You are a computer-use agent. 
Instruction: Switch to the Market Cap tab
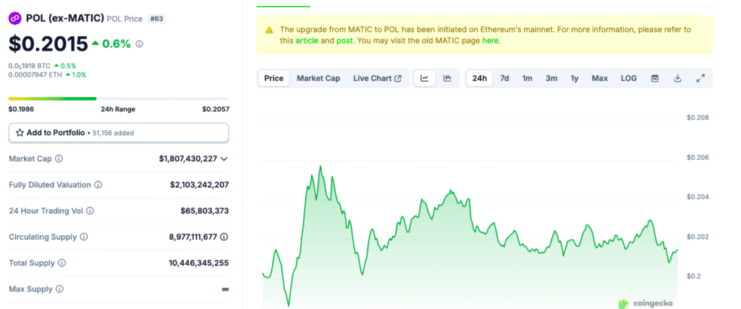[318, 78]
